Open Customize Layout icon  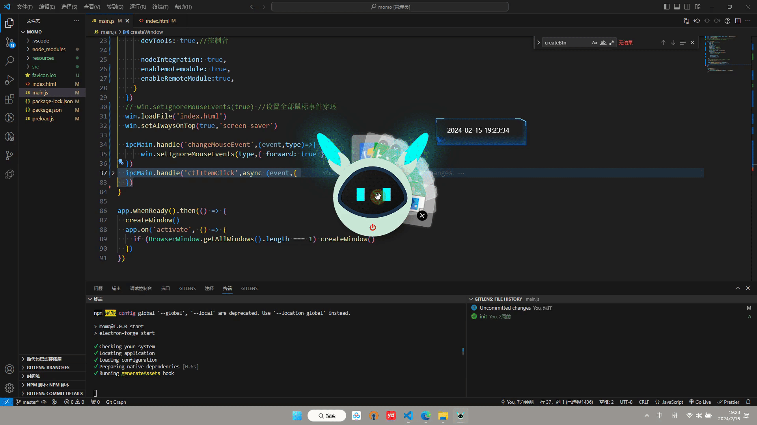pos(697,7)
